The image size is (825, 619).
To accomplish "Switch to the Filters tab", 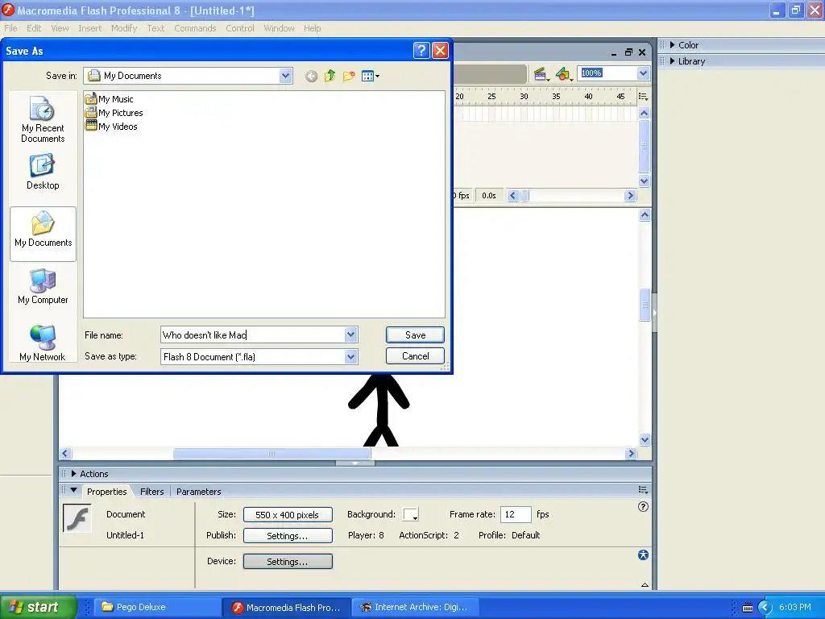I will (152, 492).
